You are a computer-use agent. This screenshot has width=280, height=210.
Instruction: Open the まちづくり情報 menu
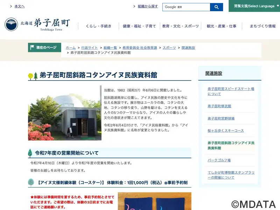[x=263, y=26]
